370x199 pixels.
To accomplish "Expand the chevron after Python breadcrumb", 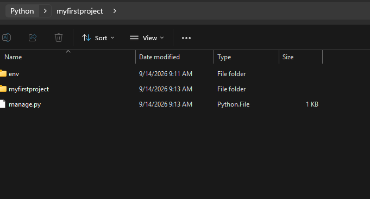I will click(x=45, y=11).
